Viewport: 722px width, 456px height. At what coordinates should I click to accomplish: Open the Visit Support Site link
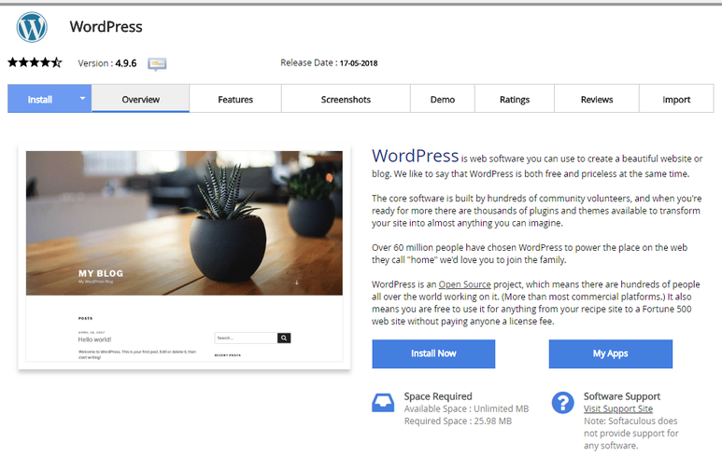[x=617, y=408]
